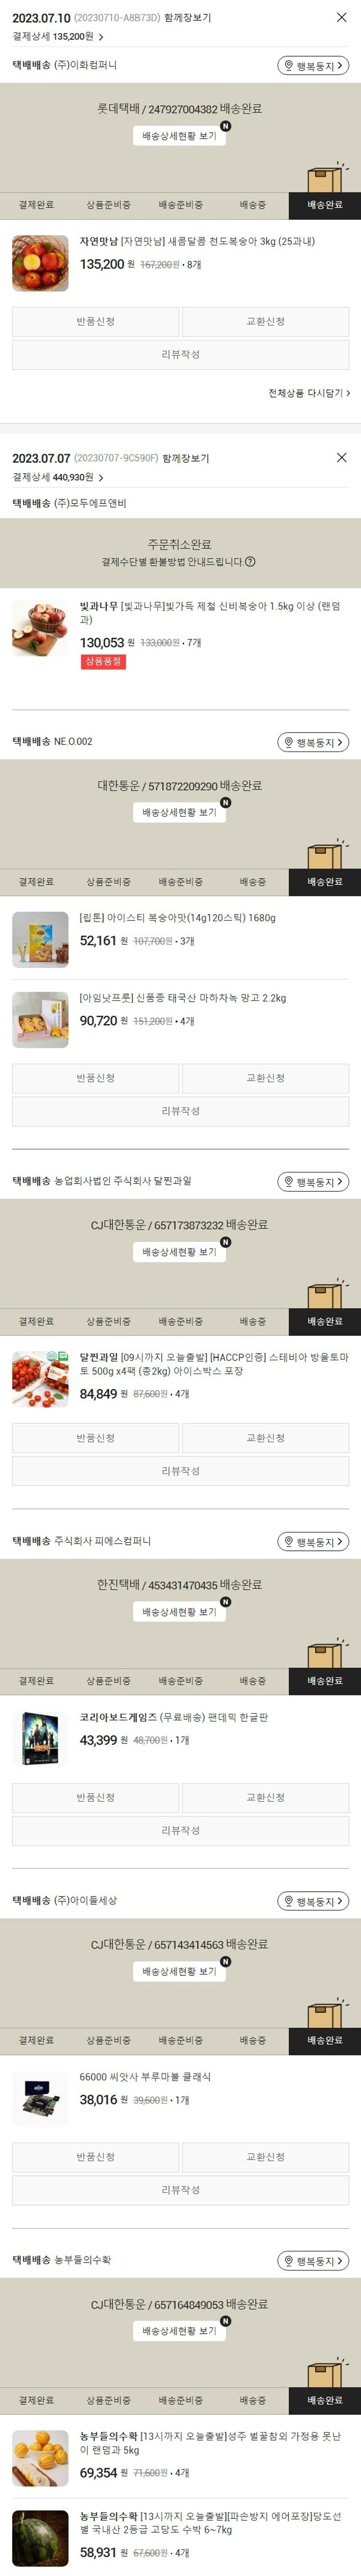Open the 팬데믹 한글판 board game thumbnail
361x2576 pixels.
(x=40, y=1738)
